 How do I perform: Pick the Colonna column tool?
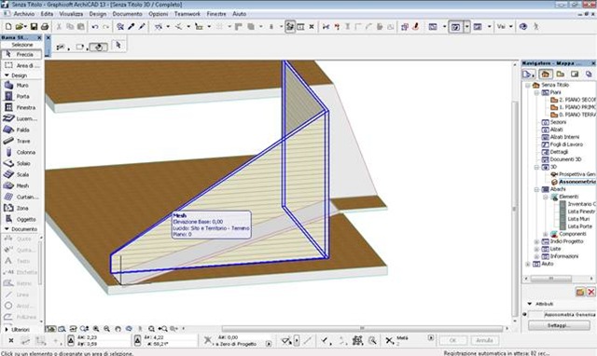point(21,152)
